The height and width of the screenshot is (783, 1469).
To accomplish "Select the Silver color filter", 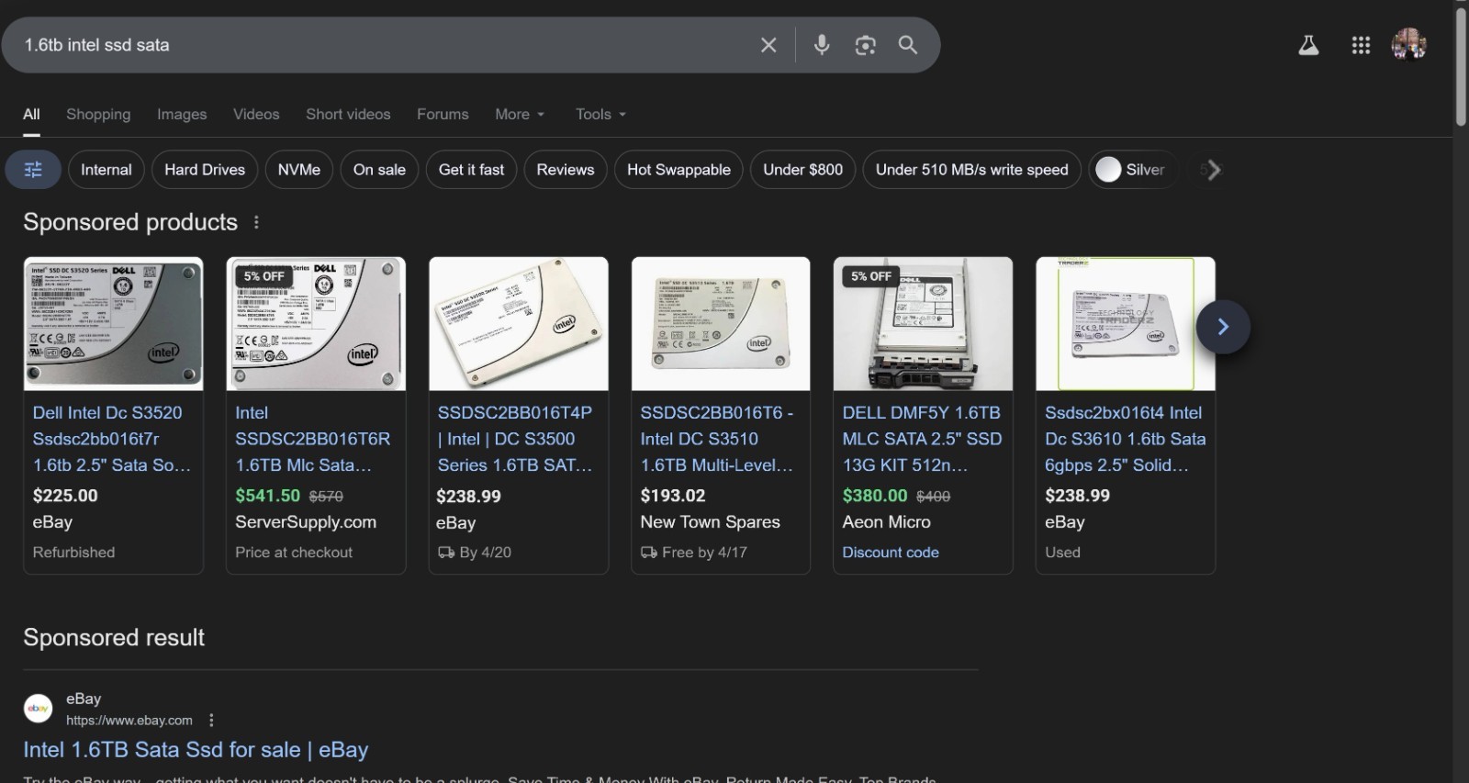I will [1133, 170].
